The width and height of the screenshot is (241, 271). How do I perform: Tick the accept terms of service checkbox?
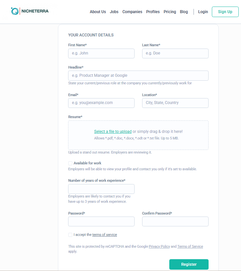(70, 235)
